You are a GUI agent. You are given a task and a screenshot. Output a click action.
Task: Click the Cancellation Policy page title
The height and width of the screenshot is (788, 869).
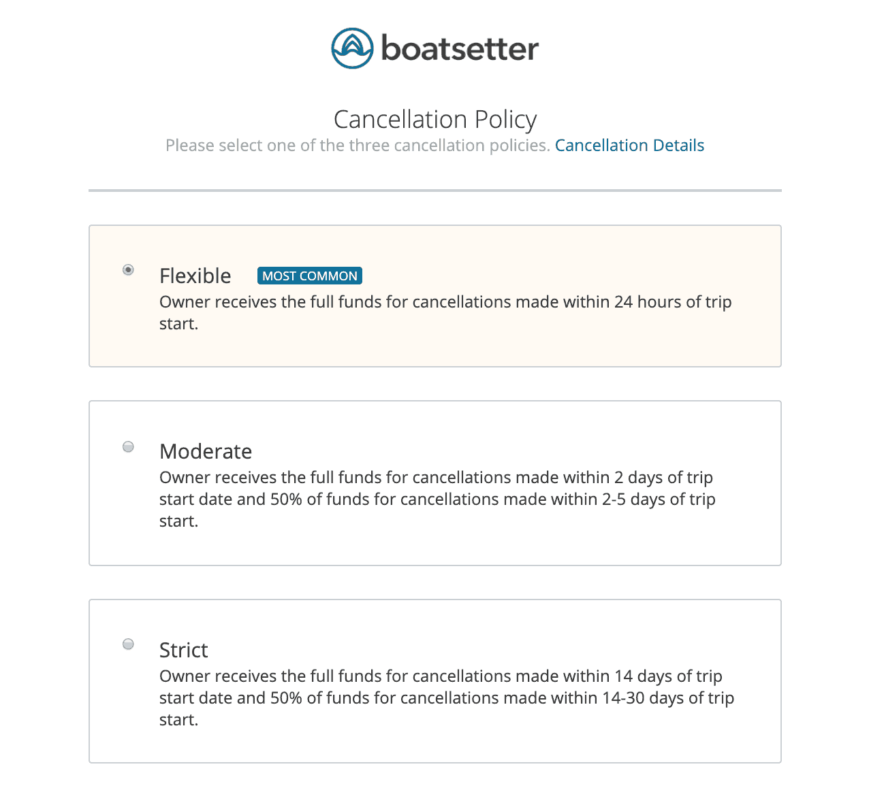(x=434, y=119)
